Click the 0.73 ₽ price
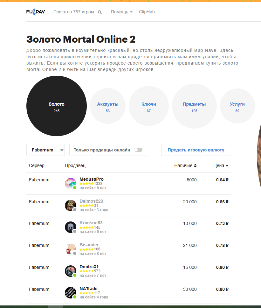The image size is (261, 308). [222, 223]
